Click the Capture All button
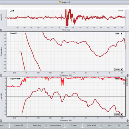Viewport: 129px width, 129px height. (x=18, y=125)
